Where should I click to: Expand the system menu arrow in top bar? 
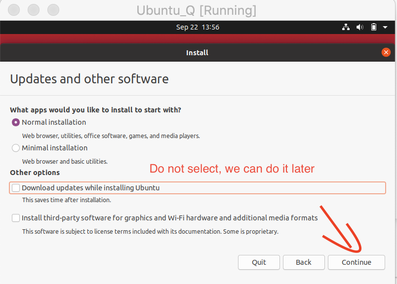385,27
